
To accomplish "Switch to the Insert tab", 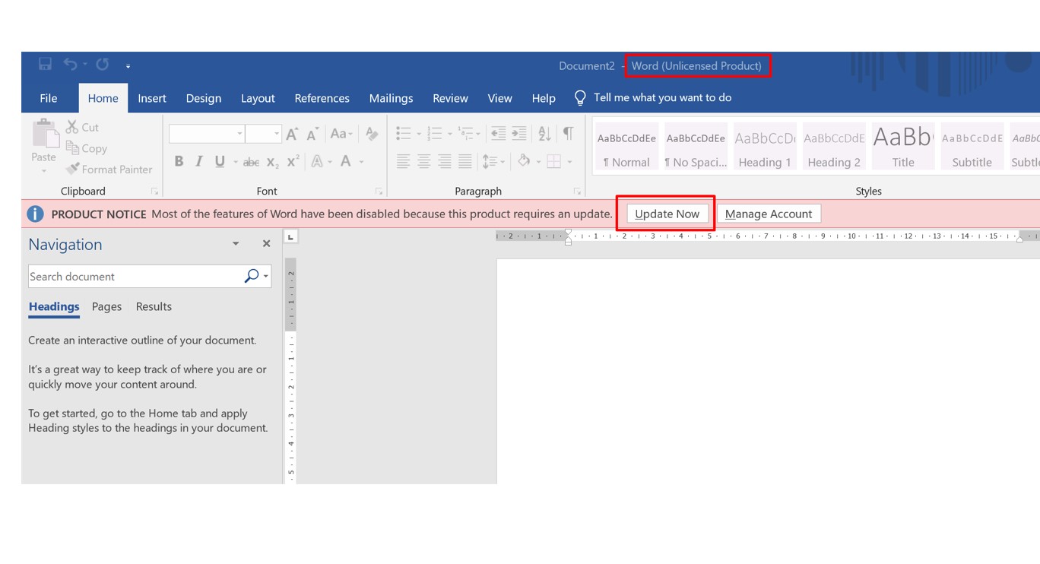I will 152,98.
